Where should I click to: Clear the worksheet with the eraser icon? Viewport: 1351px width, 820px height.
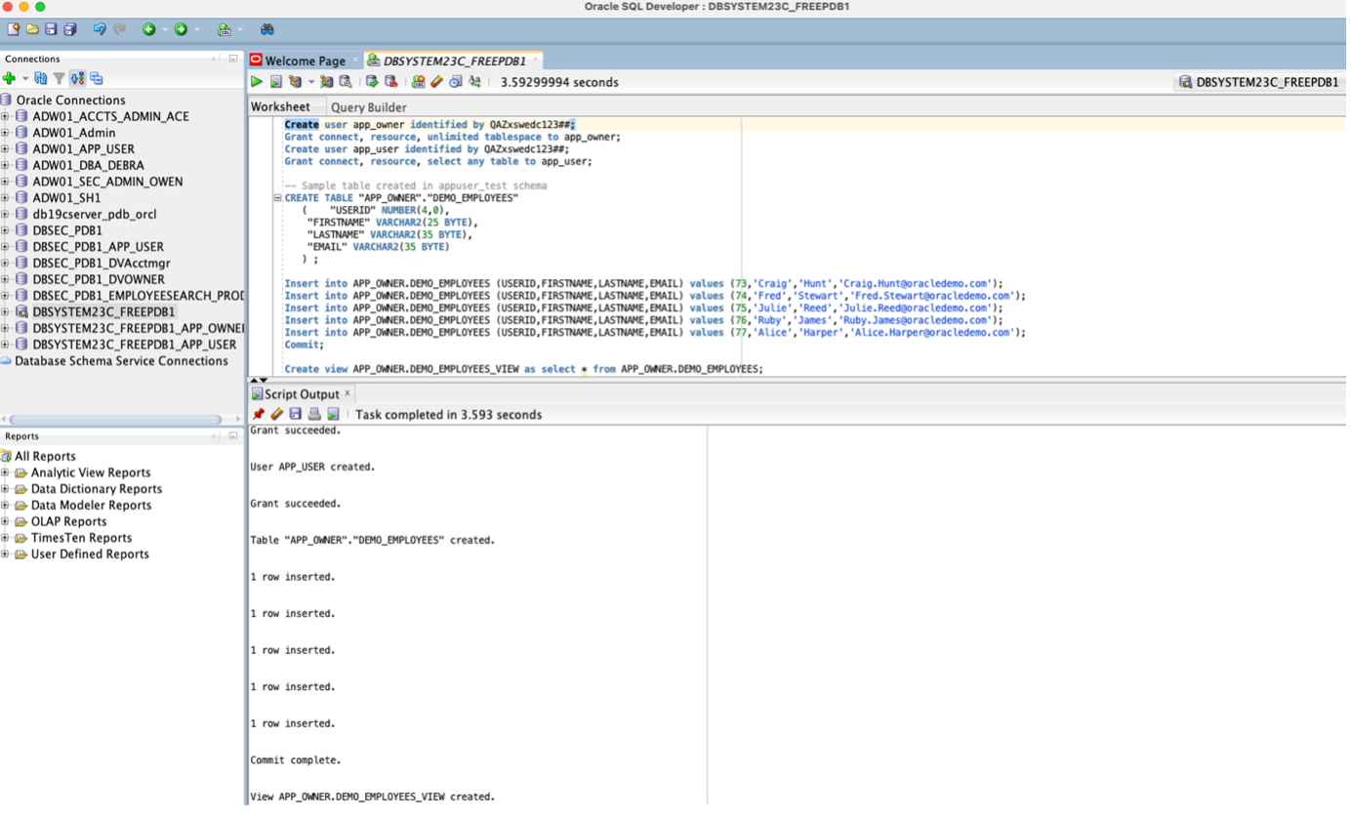436,82
